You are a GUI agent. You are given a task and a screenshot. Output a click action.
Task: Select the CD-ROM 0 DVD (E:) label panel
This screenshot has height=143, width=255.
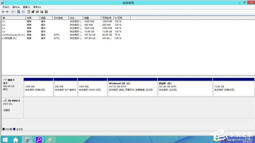coord(12,108)
